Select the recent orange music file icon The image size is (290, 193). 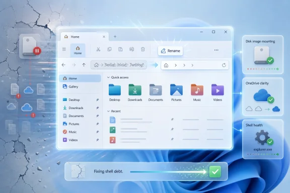point(112,140)
